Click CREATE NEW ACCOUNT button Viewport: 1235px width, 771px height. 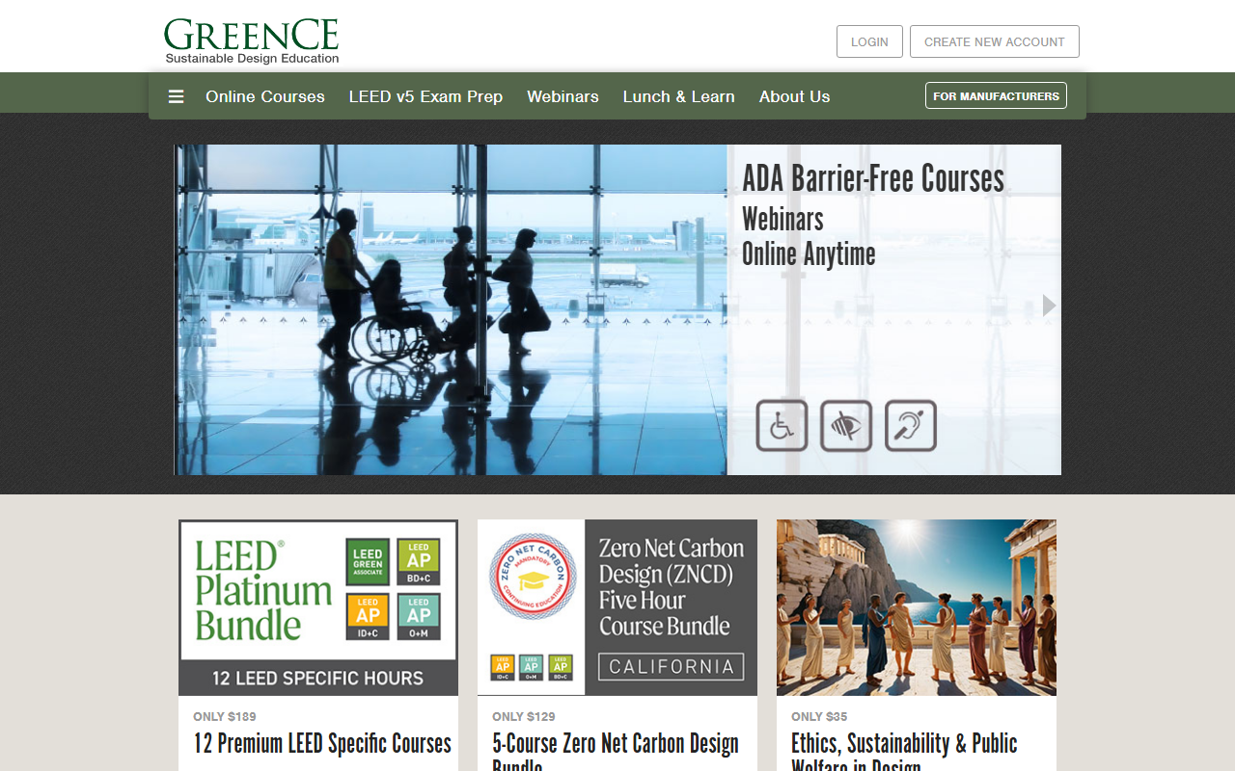point(995,41)
